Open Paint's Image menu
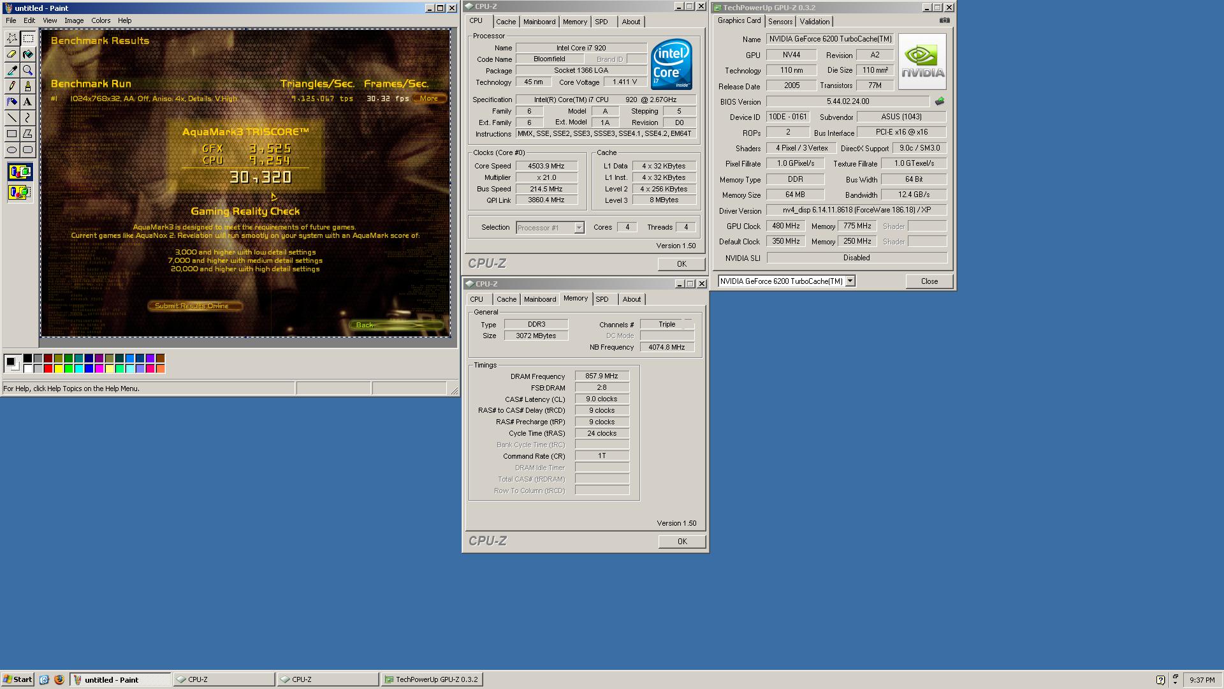Viewport: 1224px width, 689px height. click(74, 20)
